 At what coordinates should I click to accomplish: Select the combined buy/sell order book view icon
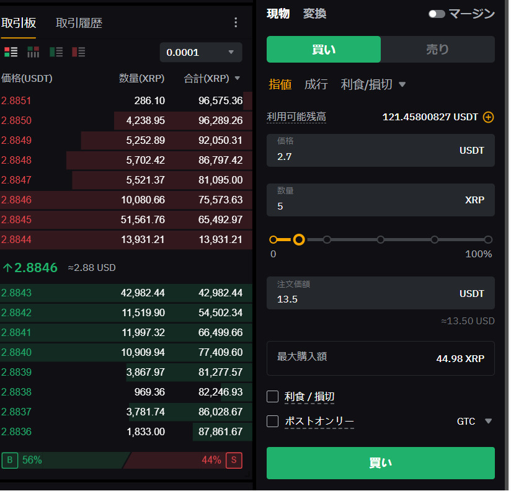tap(11, 52)
